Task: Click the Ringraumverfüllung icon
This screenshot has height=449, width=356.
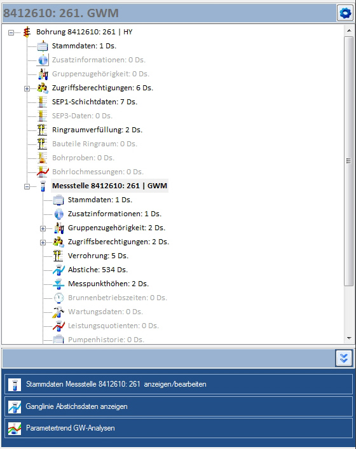Action: pos(43,130)
